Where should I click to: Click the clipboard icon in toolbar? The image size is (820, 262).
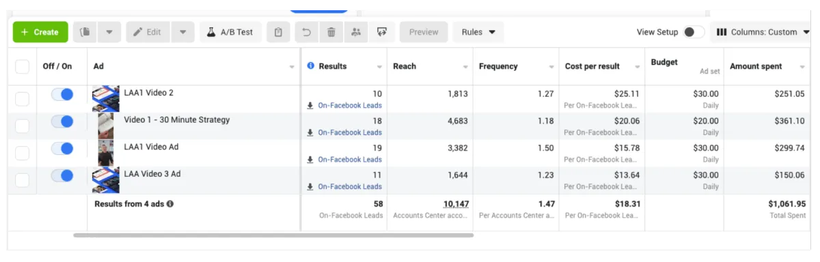279,32
